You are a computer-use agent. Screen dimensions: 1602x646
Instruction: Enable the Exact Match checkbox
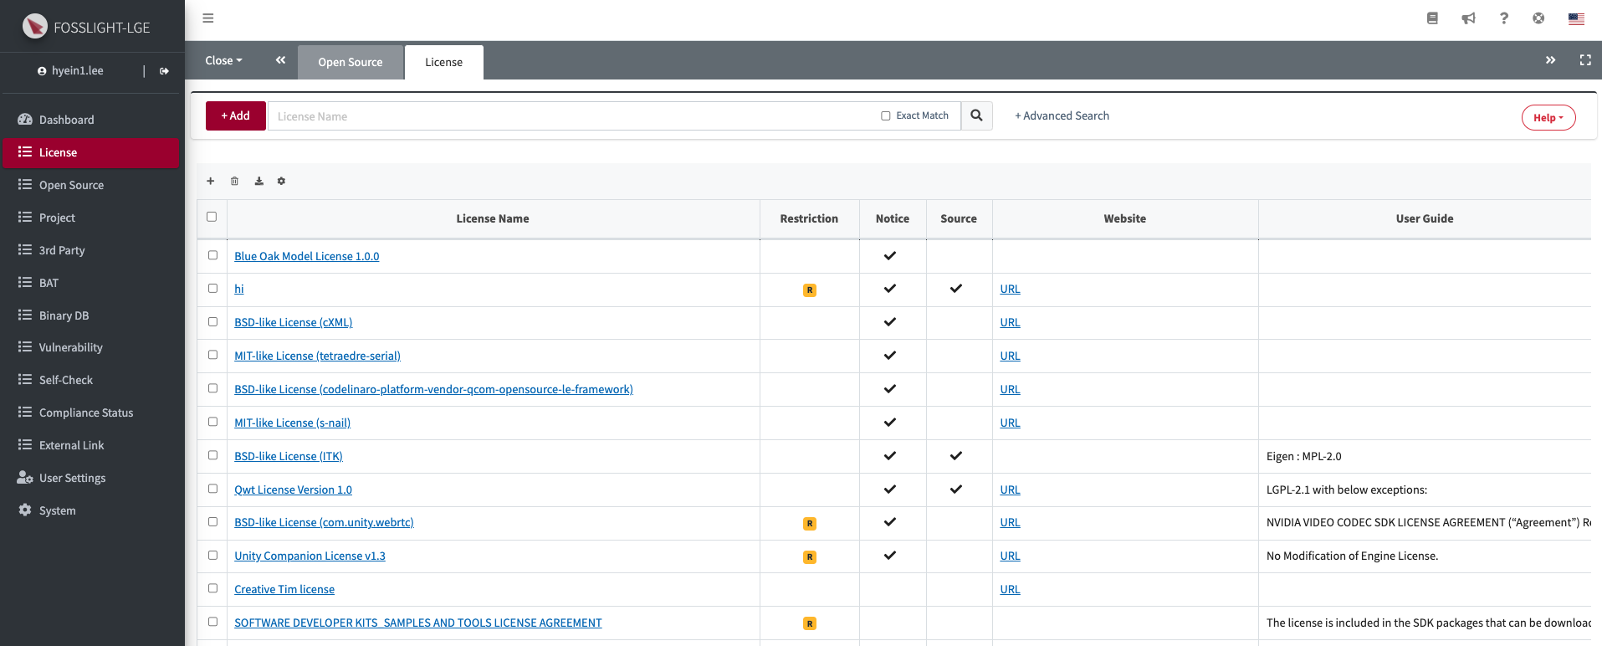pos(885,115)
